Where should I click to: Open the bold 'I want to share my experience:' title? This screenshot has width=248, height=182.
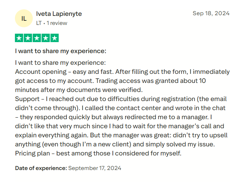point(61,51)
